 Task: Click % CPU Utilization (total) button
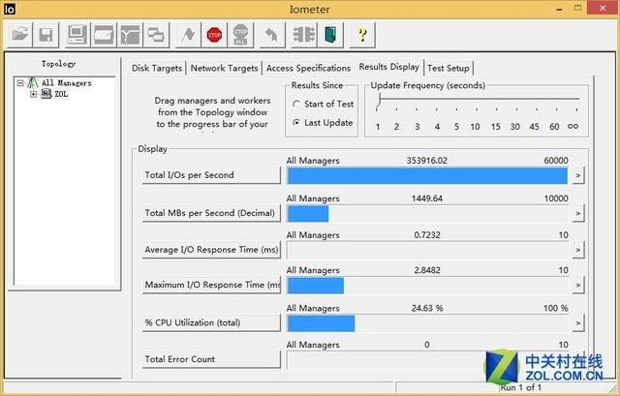pyautogui.click(x=211, y=322)
